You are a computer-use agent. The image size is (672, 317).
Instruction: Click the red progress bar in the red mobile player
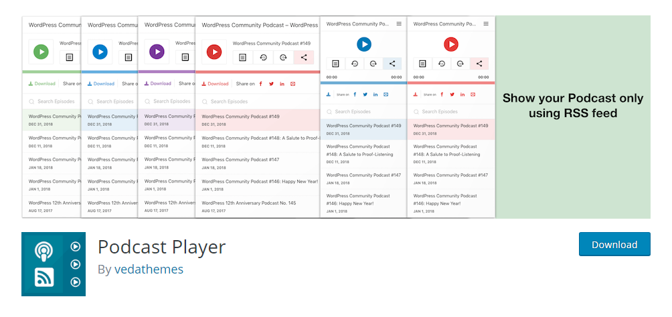451,83
